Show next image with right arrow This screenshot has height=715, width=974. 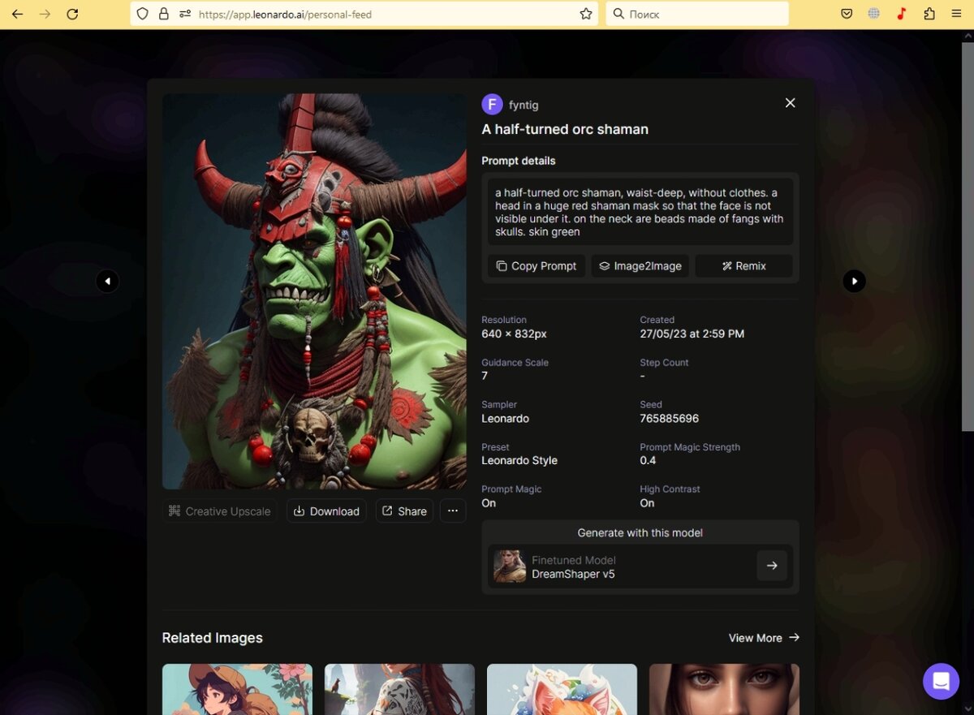pyautogui.click(x=854, y=281)
